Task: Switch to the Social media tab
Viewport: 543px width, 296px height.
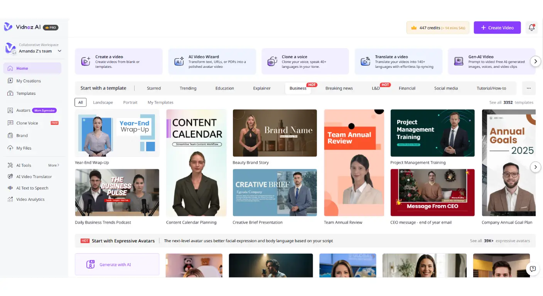Action: click(446, 88)
